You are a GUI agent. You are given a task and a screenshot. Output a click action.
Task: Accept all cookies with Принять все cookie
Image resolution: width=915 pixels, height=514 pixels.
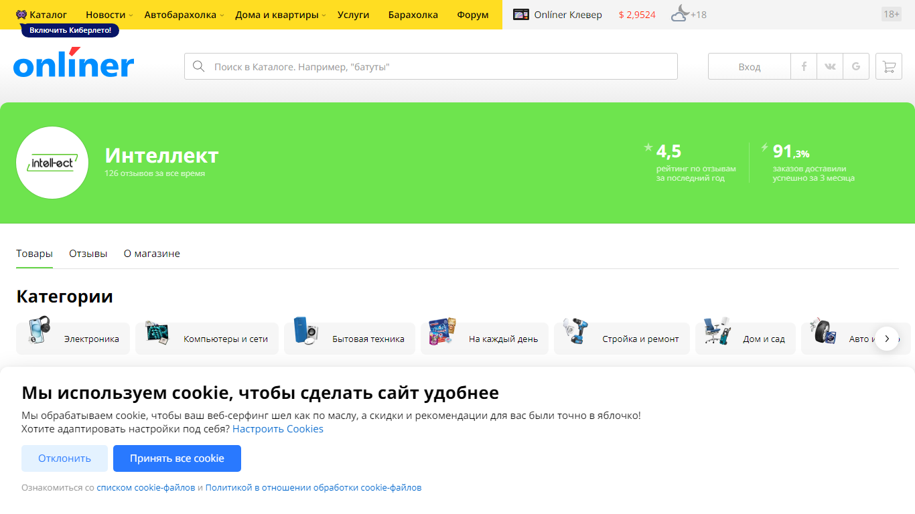pos(177,458)
